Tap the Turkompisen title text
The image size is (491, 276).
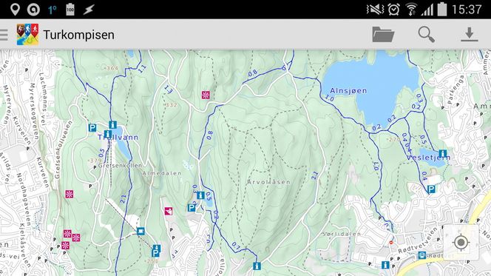point(78,35)
